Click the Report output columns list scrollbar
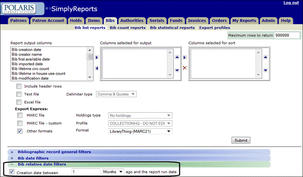 pos(90,64)
